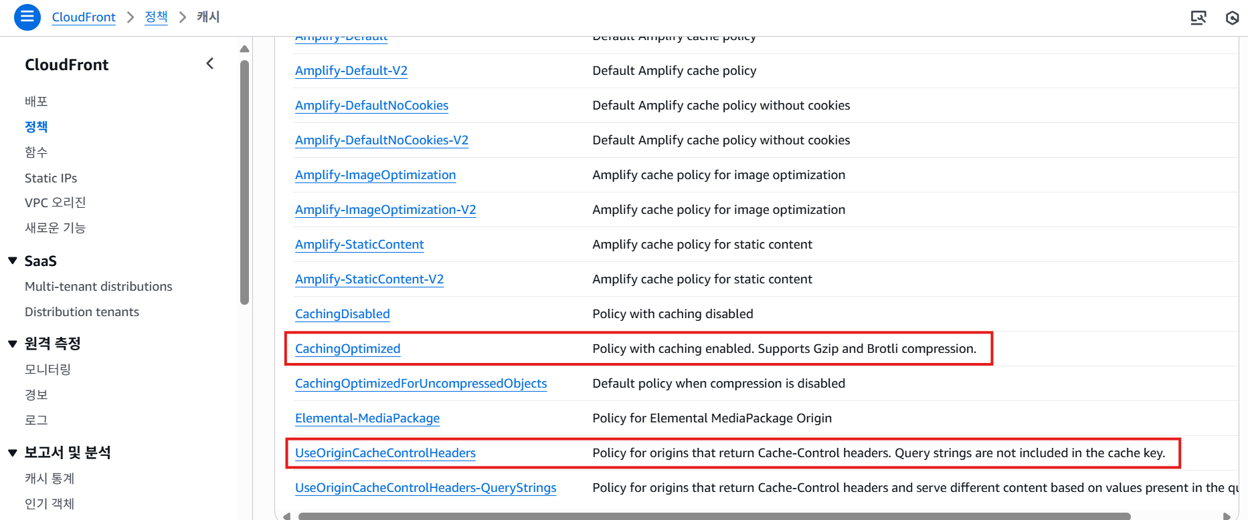Image resolution: width=1248 pixels, height=520 pixels.
Task: Open 경보 in the sidebar
Action: point(36,394)
